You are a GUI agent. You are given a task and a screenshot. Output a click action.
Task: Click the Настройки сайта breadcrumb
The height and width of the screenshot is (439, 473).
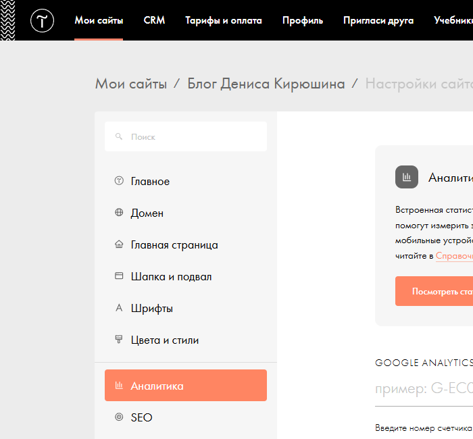(419, 84)
